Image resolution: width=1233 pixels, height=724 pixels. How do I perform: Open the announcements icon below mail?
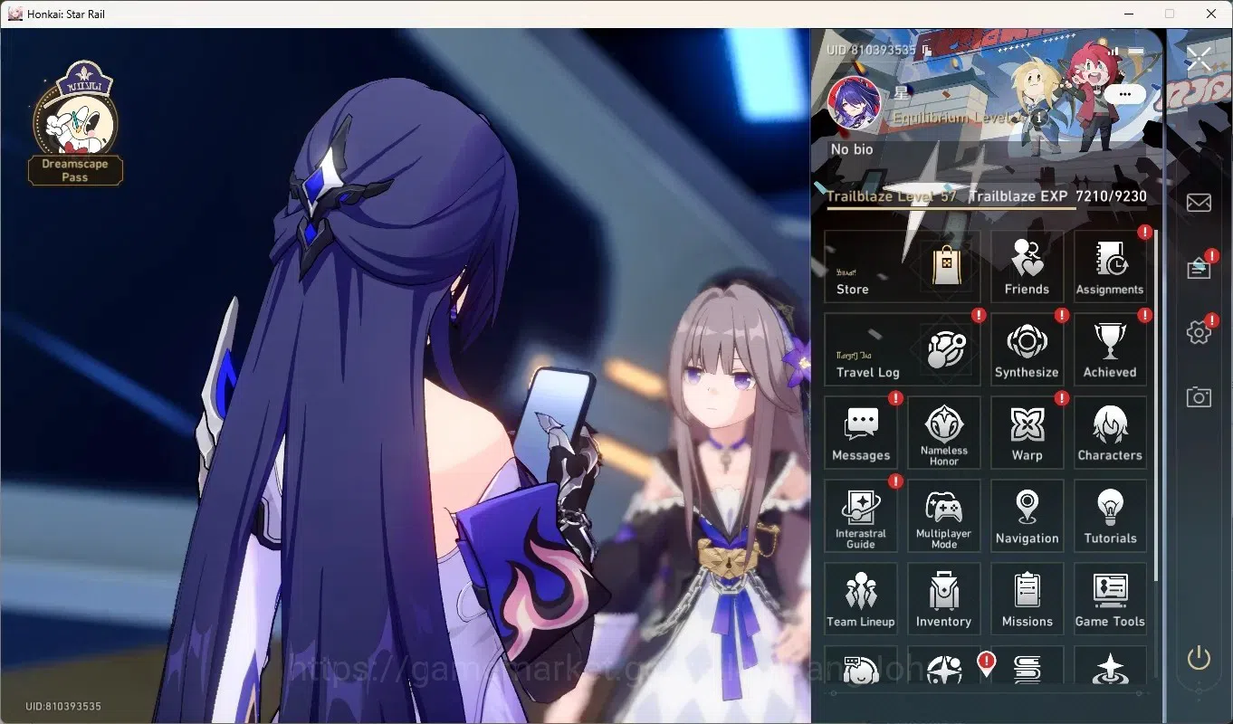point(1199,268)
